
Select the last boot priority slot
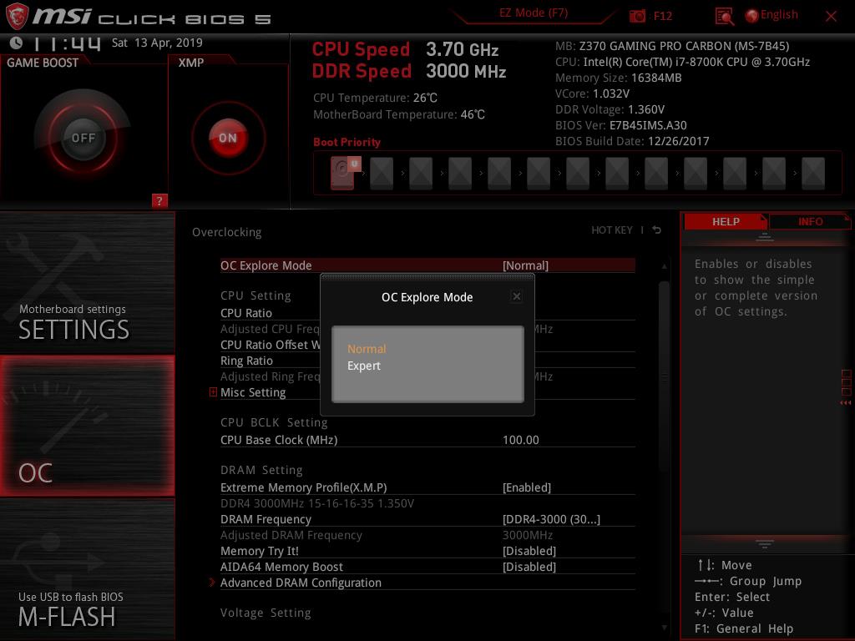(x=813, y=174)
